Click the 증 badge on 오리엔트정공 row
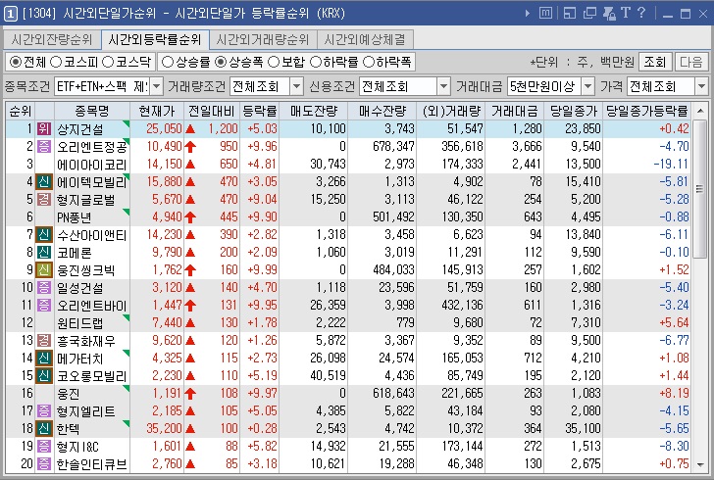714x480 pixels. 44,147
